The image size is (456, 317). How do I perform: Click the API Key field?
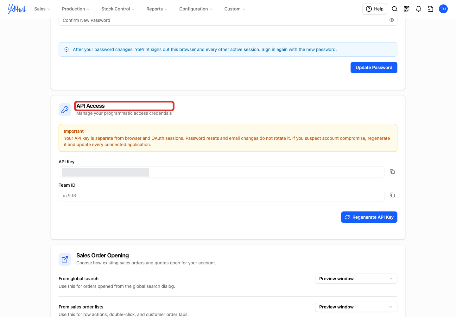tap(222, 172)
